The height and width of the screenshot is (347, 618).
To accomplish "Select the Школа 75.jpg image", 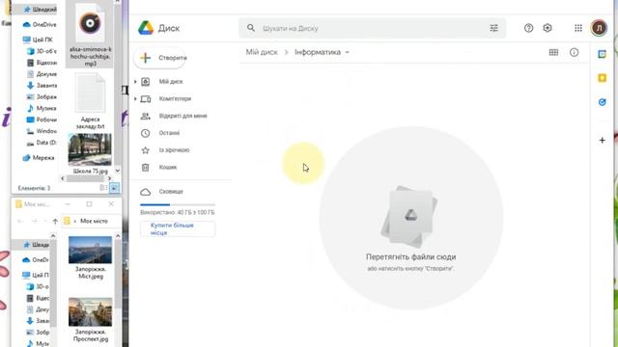I will coord(90,153).
